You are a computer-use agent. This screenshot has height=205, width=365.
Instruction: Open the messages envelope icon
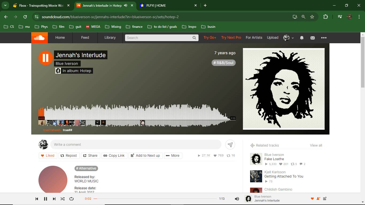click(x=313, y=38)
